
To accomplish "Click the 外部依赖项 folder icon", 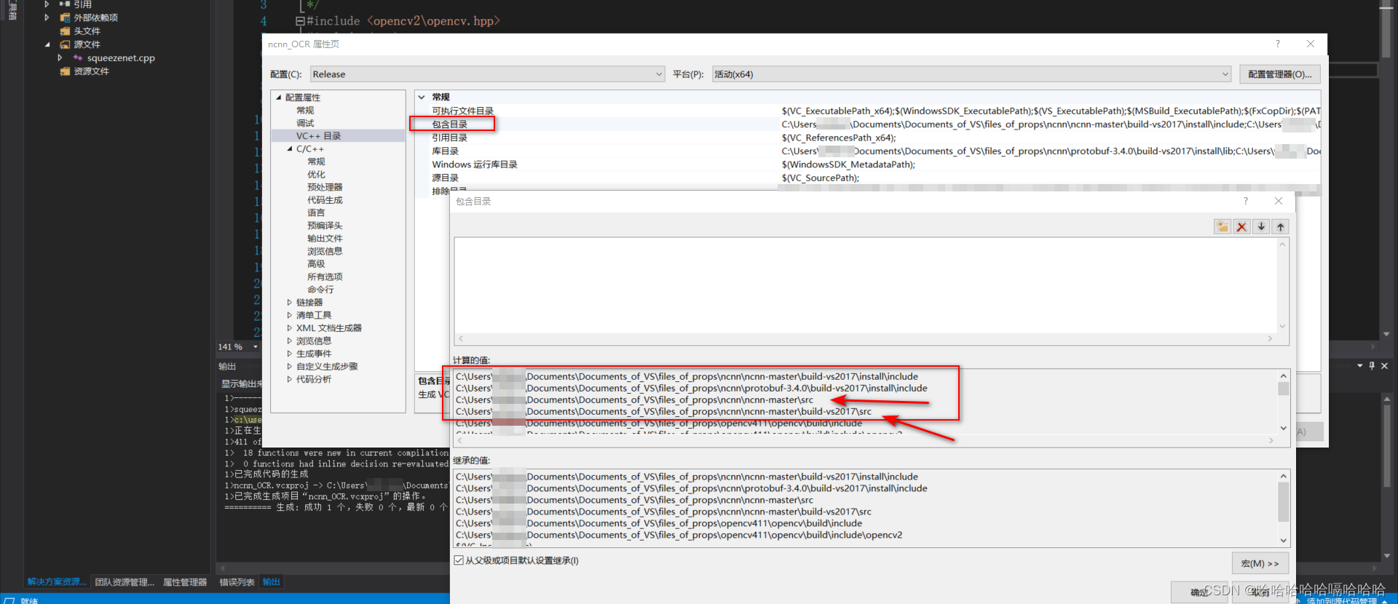I will tap(65, 17).
